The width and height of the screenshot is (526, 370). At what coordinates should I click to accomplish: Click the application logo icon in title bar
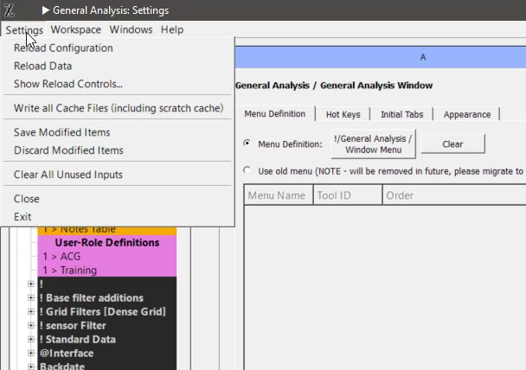tap(9, 10)
